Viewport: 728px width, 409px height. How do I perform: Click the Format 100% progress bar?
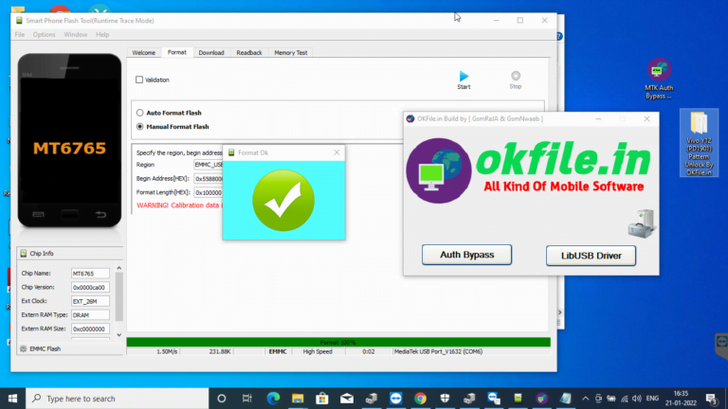(x=338, y=342)
